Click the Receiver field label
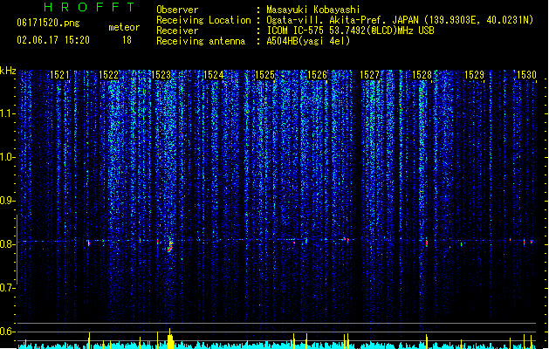549x349 pixels. coord(177,31)
